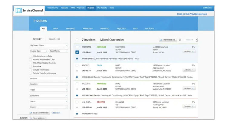The width and height of the screenshot is (227, 125).
Task: Open Console menu item
Action: pos(64,8)
